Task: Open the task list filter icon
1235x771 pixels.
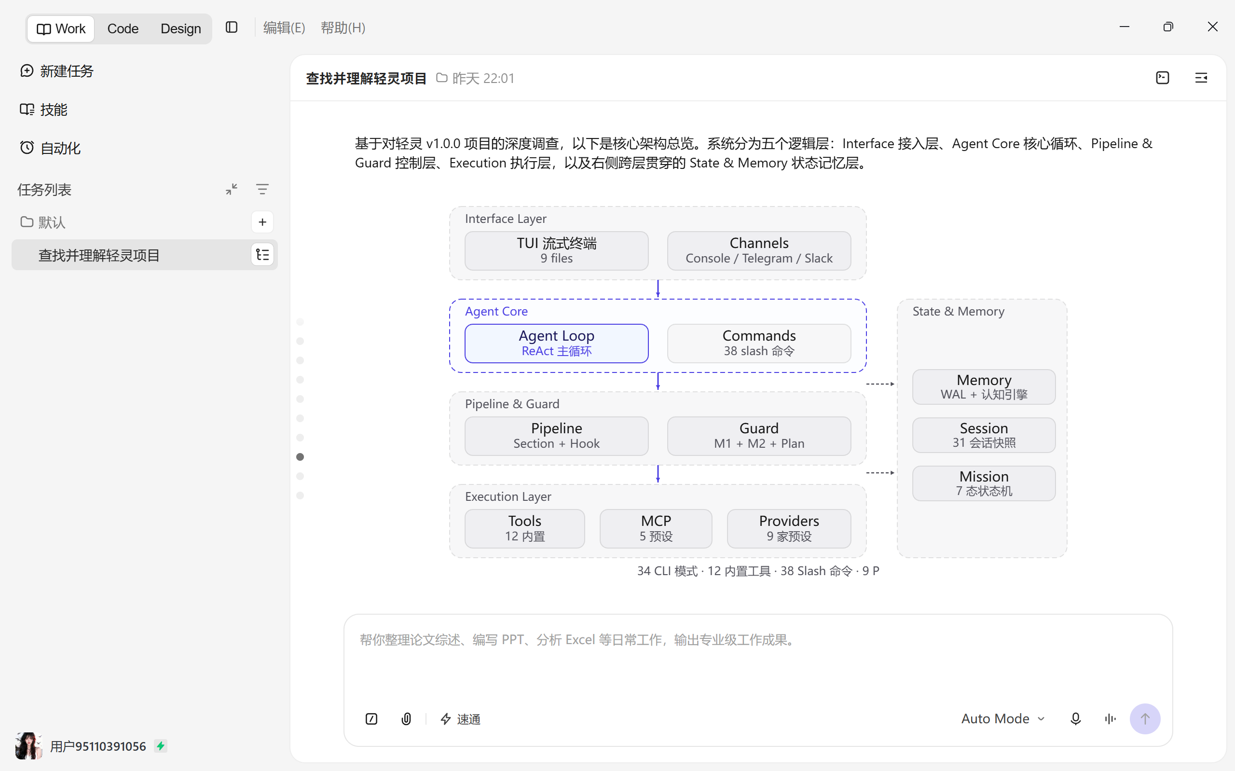Action: coord(262,189)
